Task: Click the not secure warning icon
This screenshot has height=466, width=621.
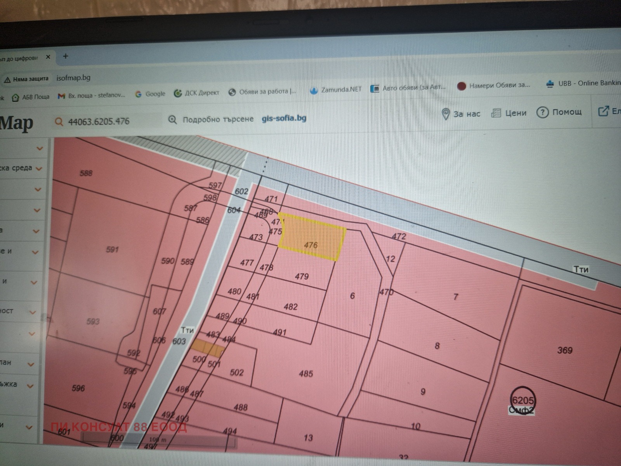Action: coord(7,80)
